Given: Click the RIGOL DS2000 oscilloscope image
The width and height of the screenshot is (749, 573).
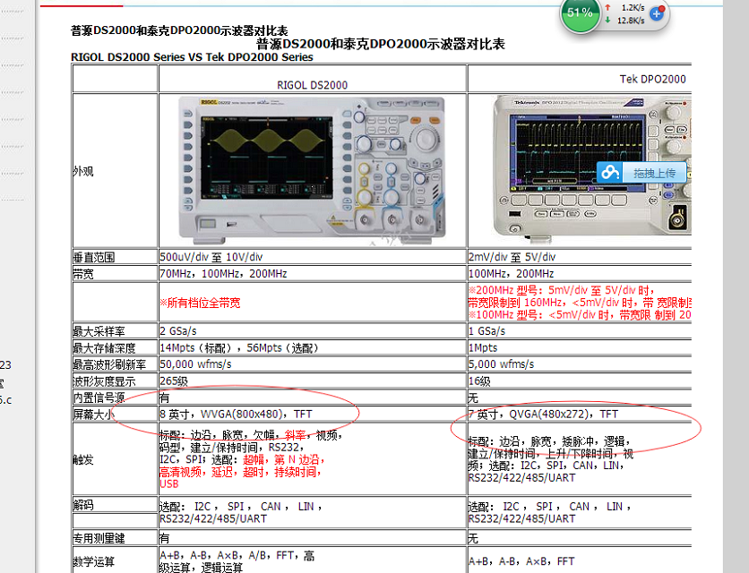Looking at the screenshot, I should click(x=312, y=169).
